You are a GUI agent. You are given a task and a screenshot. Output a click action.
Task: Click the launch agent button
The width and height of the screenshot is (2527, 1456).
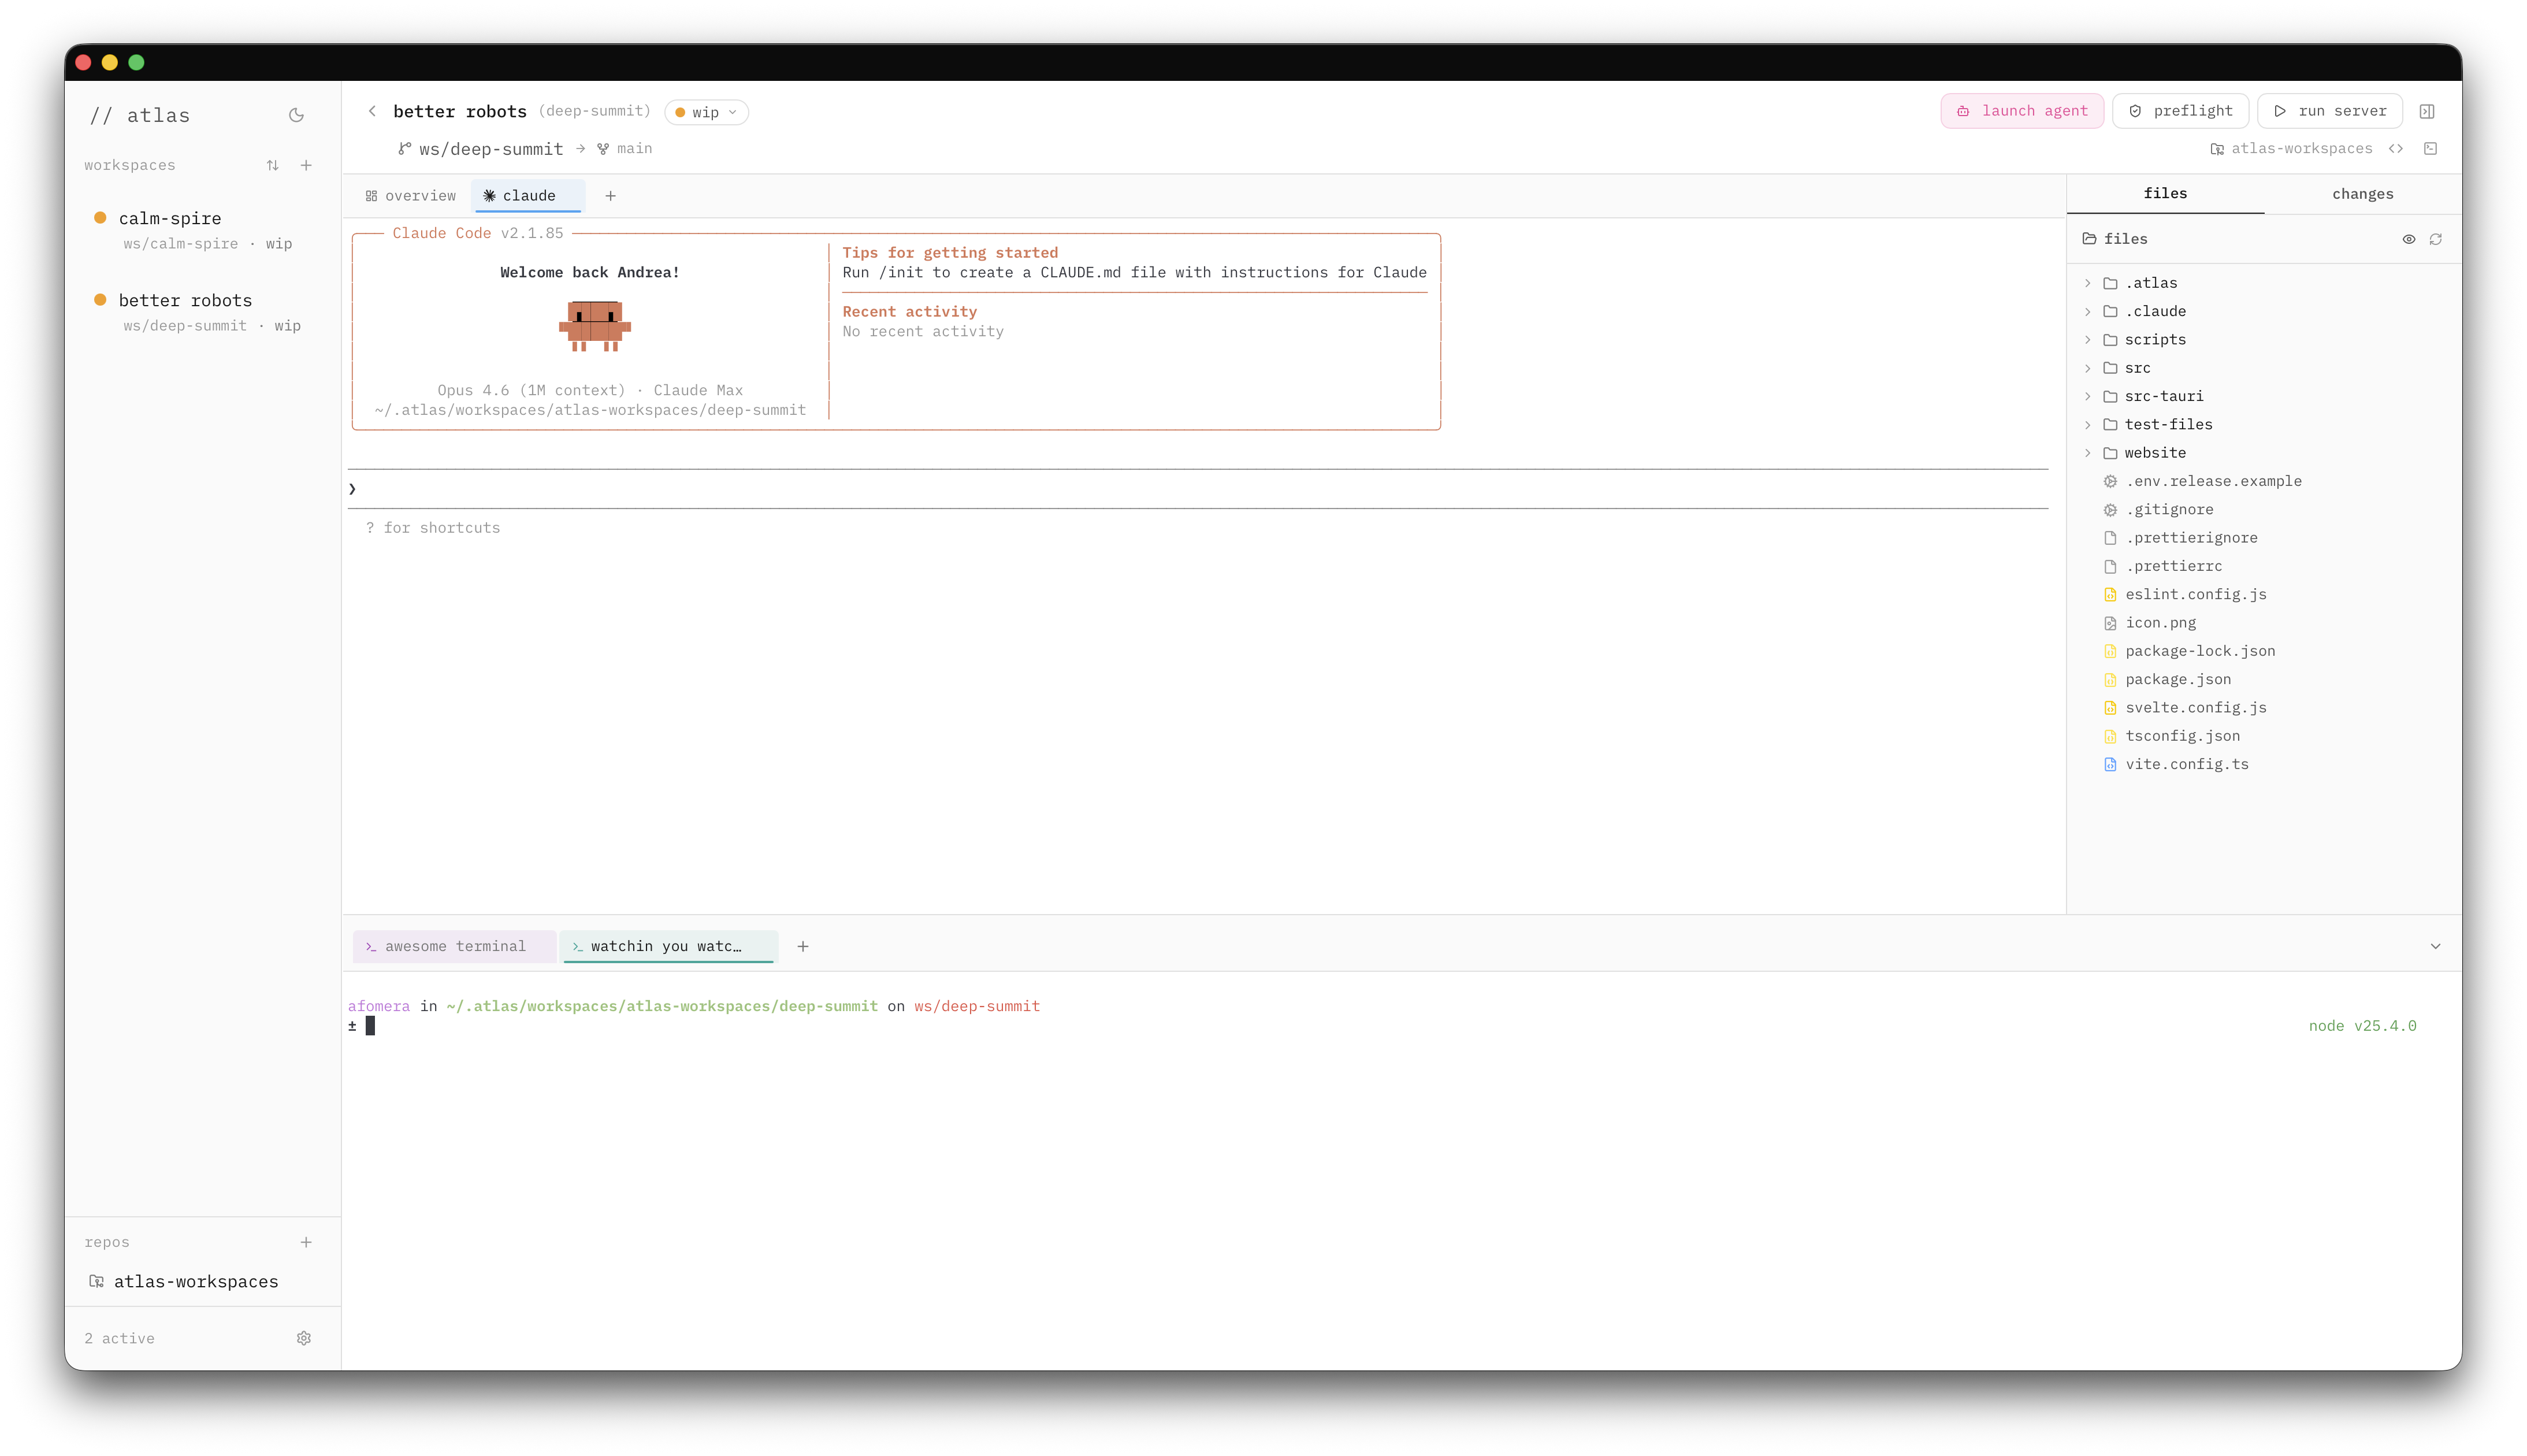click(2021, 111)
